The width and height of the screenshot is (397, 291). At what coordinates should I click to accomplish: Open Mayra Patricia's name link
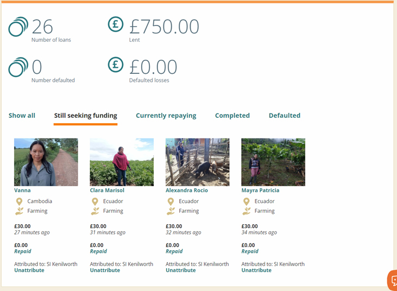pos(260,191)
